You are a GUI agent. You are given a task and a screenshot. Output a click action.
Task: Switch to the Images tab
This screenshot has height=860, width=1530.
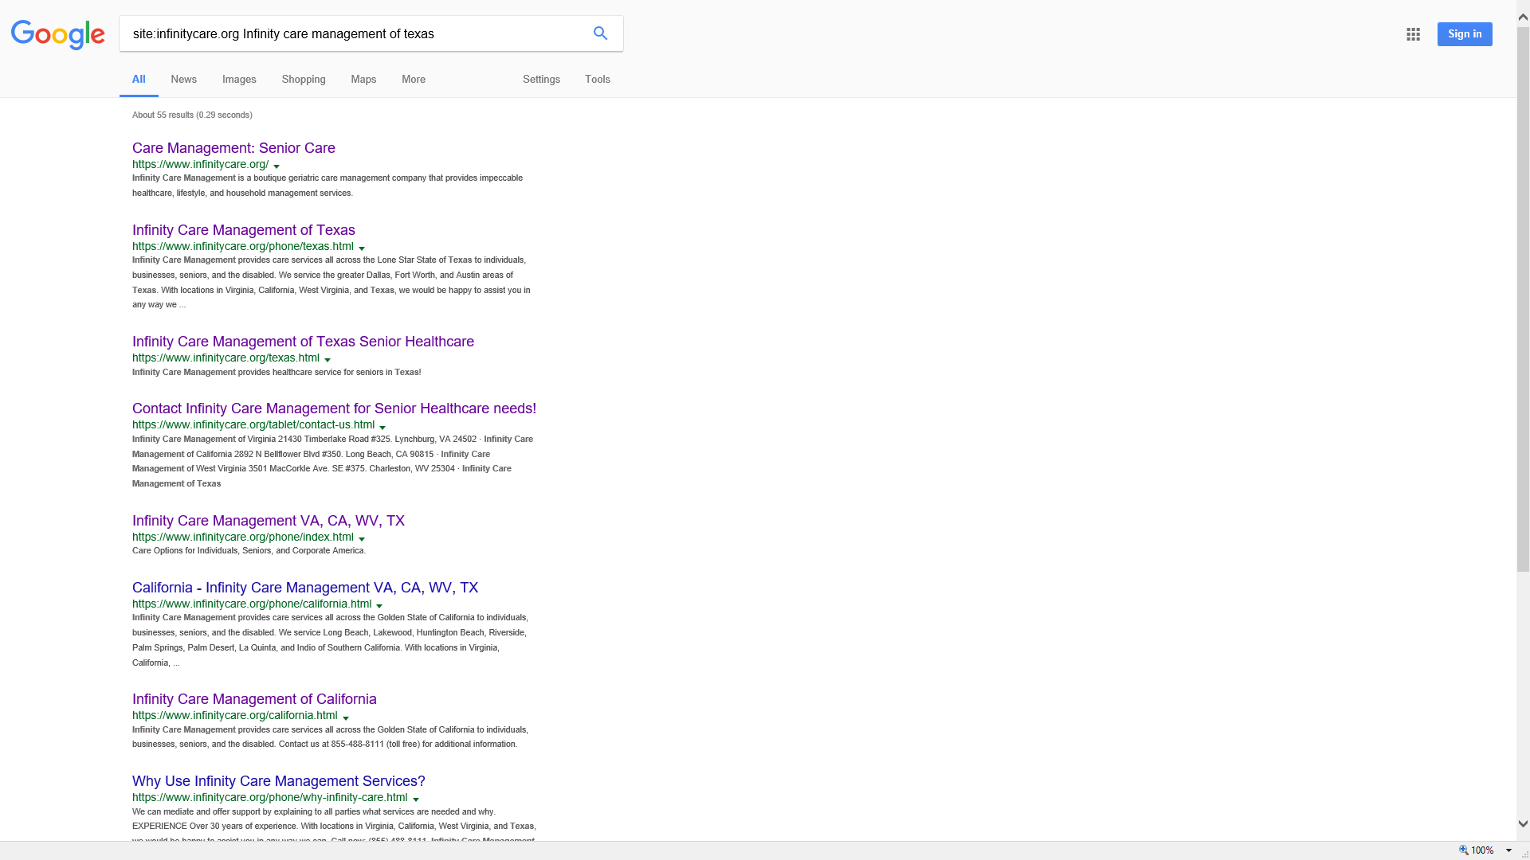click(240, 79)
